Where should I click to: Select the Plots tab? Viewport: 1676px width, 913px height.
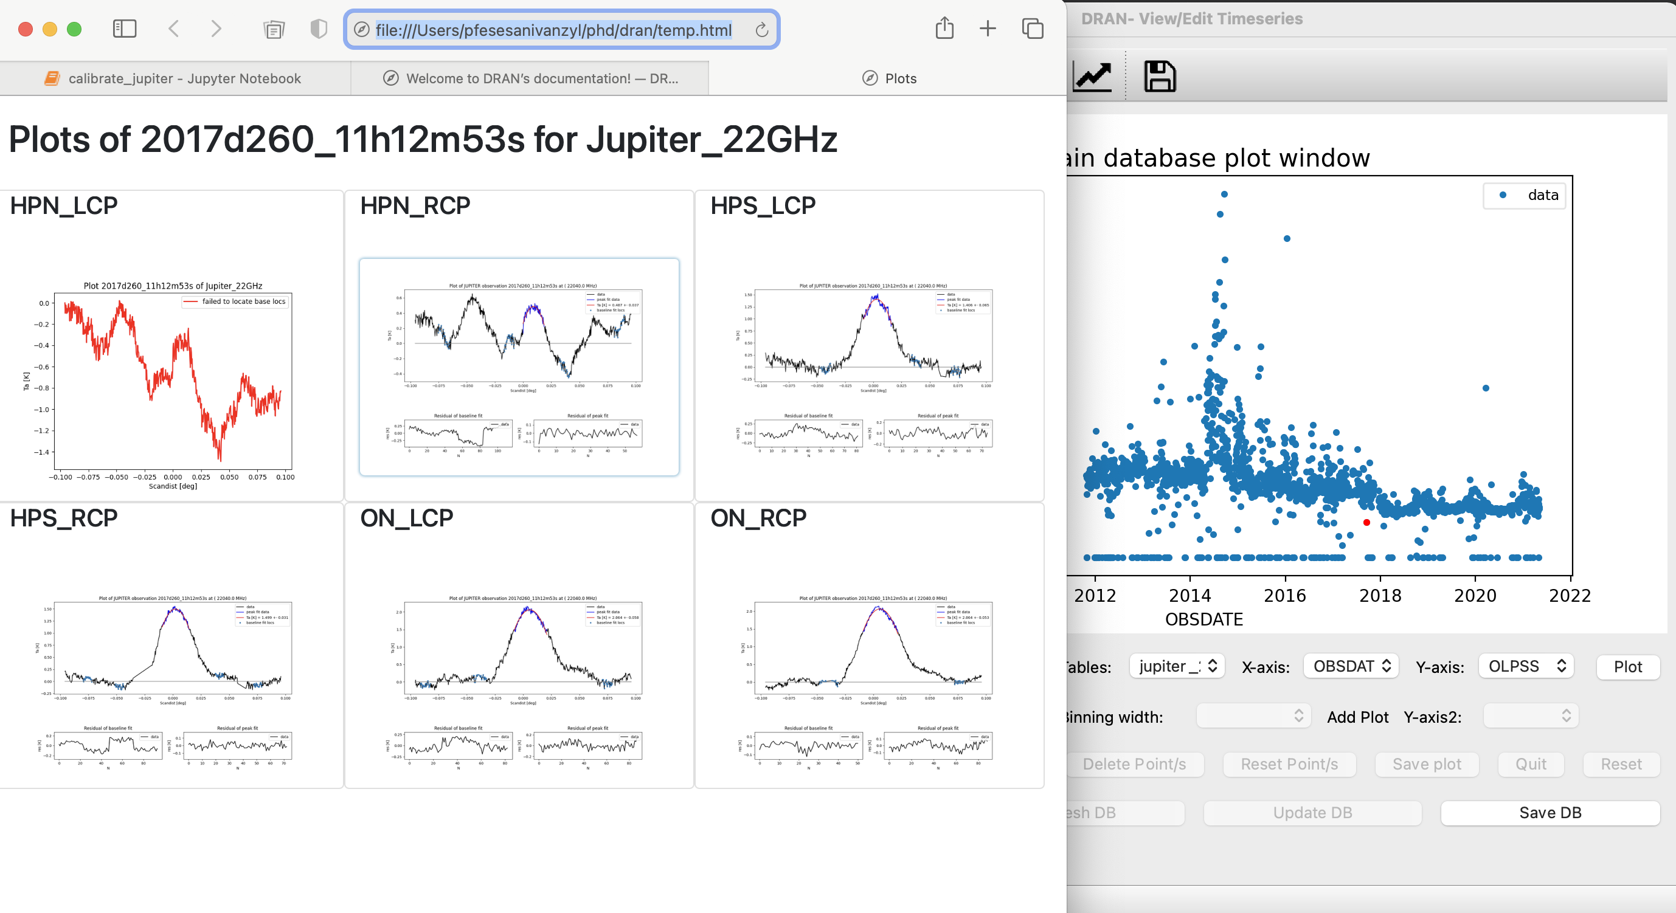pyautogui.click(x=888, y=78)
